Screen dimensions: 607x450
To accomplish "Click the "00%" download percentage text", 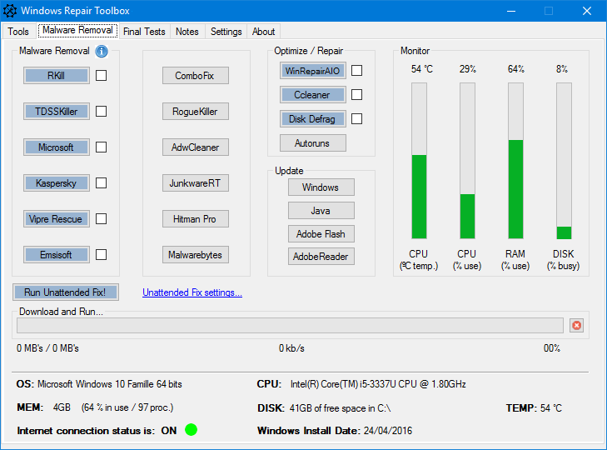I will coord(552,348).
